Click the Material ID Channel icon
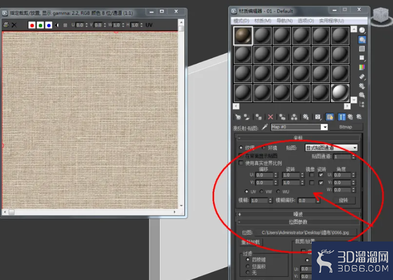Image resolution: width=393 pixels, height=280 pixels. click(x=318, y=117)
